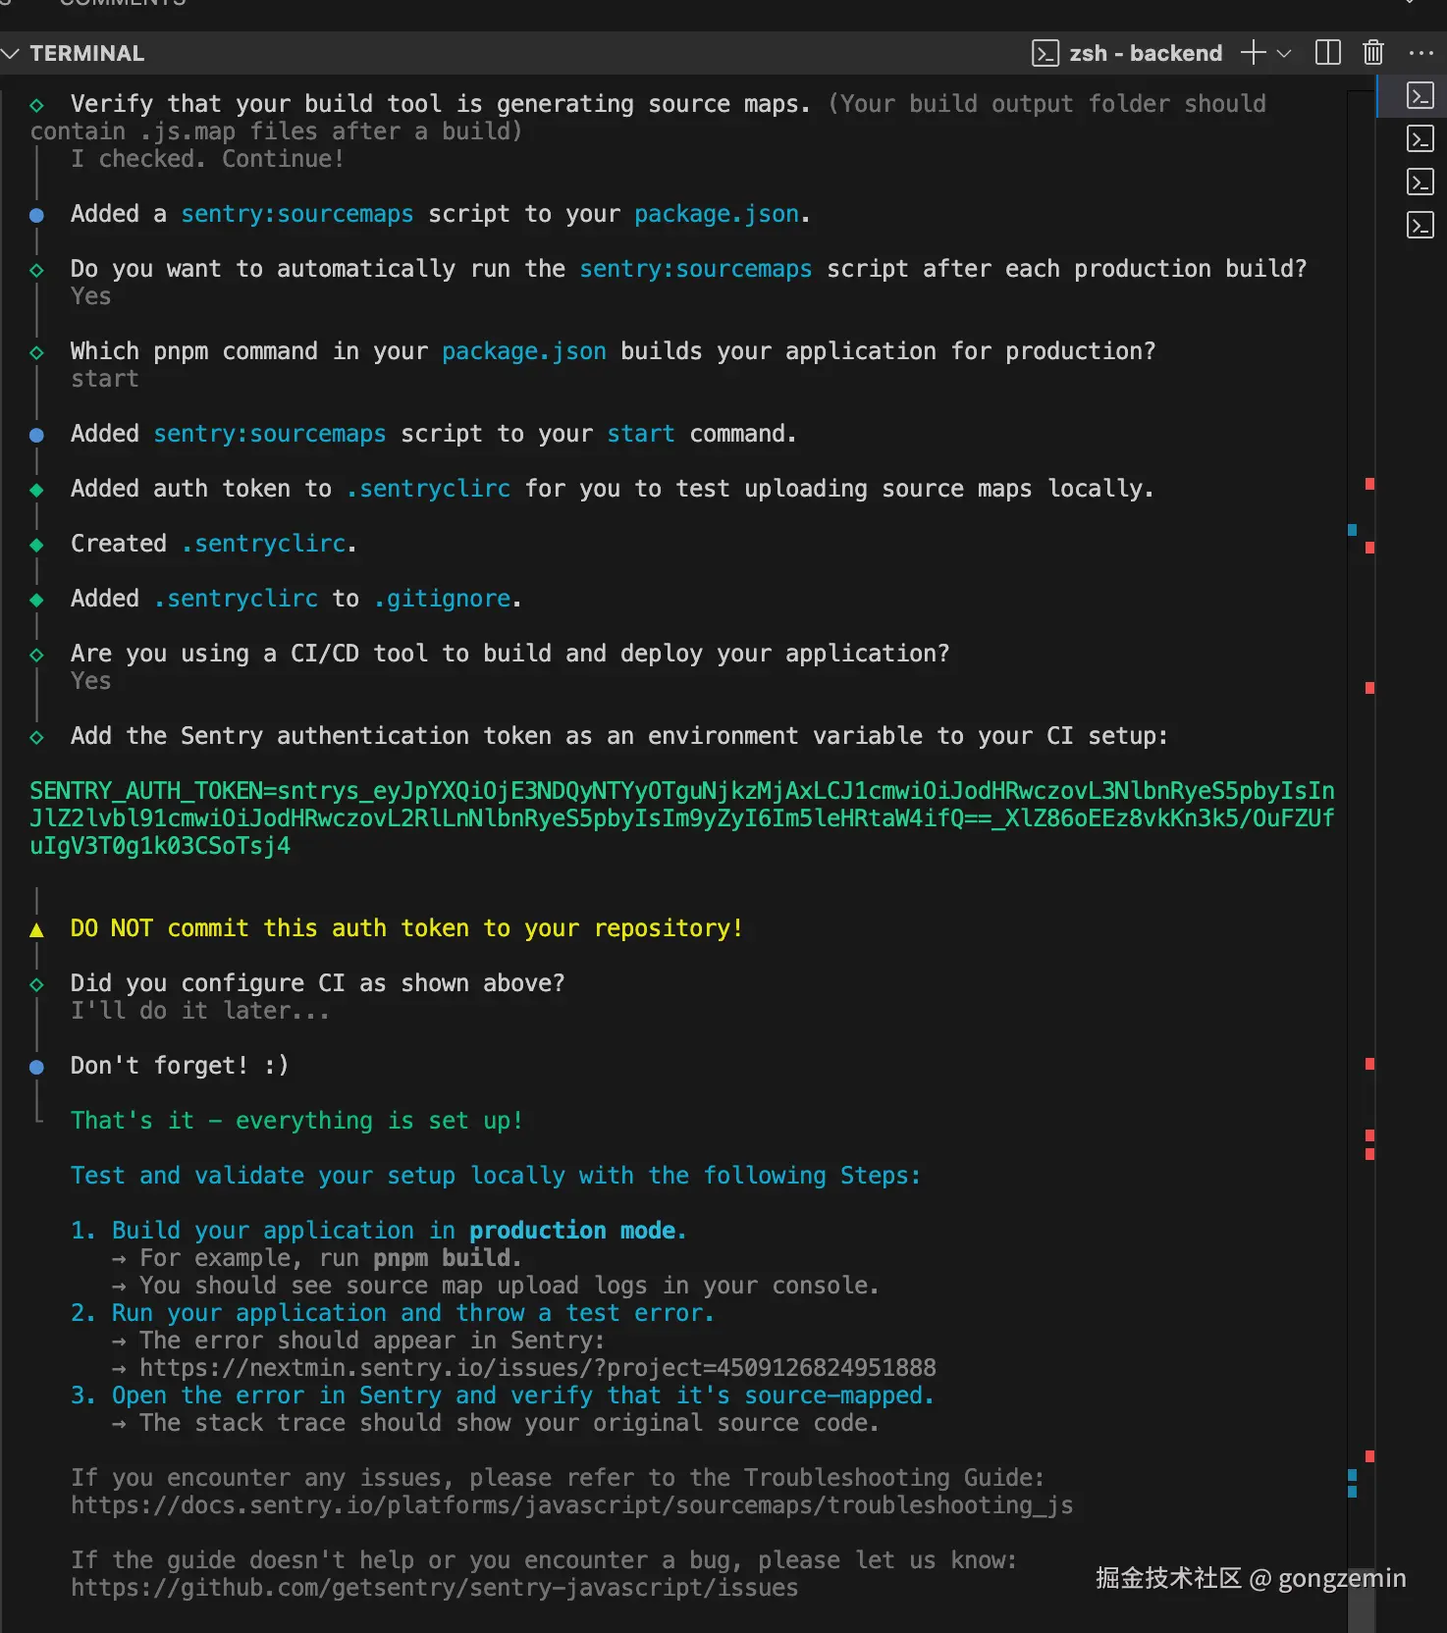Open the Sentry sourcemaps troubleshooting guide link
1447x1633 pixels.
[x=571, y=1504]
